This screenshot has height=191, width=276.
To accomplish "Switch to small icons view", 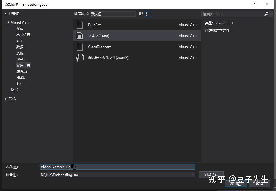I will tap(141, 14).
